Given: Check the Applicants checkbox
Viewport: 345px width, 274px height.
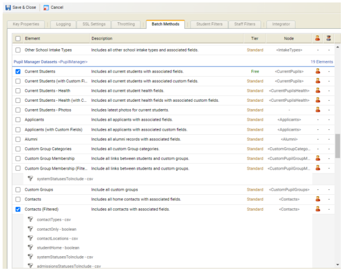Looking at the screenshot, I should click(x=18, y=120).
